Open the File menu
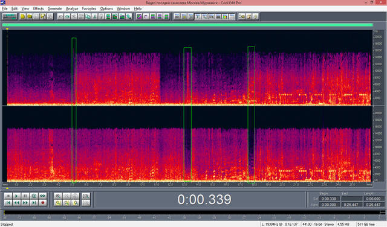Image resolution: width=387 pixels, height=227 pixels. coord(5,8)
